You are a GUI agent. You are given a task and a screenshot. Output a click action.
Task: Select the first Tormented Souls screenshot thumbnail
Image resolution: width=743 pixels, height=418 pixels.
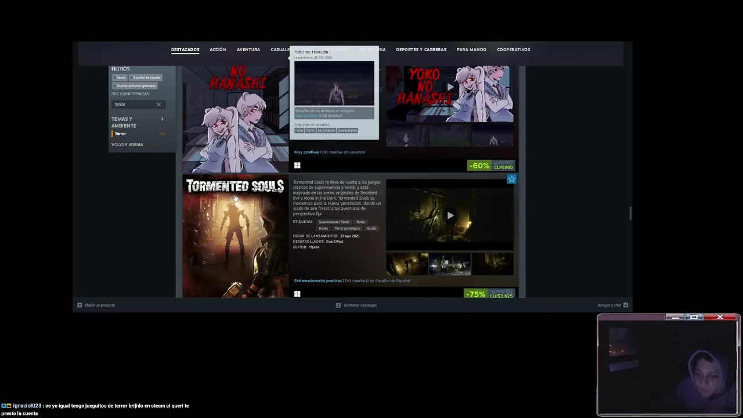tap(407, 264)
